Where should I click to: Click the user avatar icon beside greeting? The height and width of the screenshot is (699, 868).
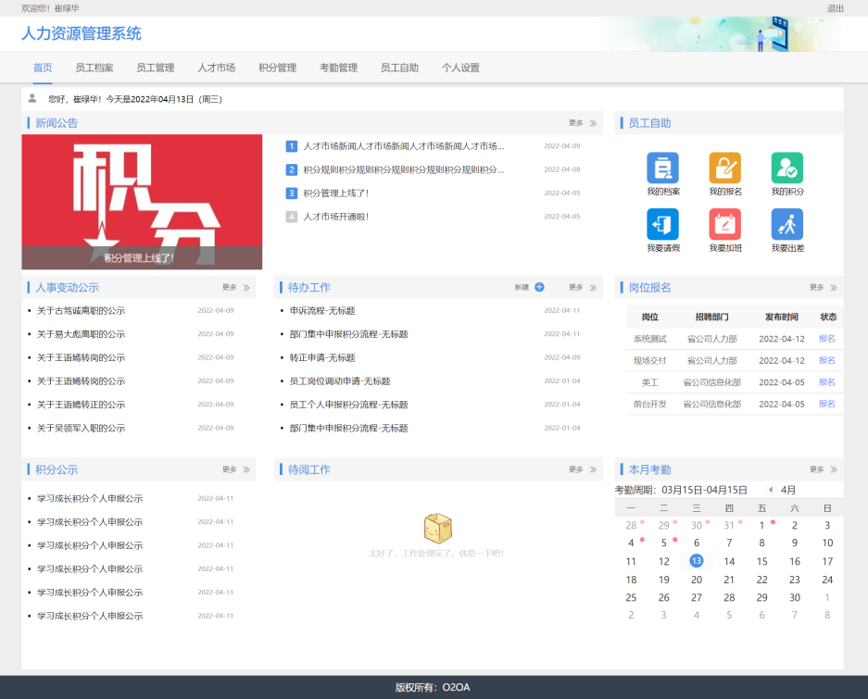(32, 98)
